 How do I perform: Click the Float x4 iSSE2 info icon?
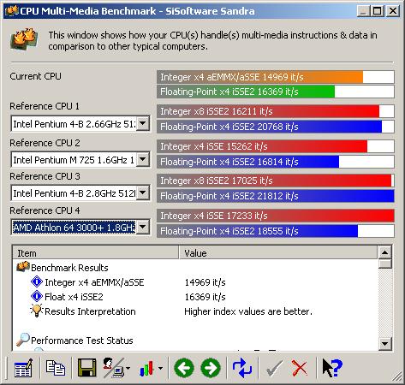[x=37, y=296]
